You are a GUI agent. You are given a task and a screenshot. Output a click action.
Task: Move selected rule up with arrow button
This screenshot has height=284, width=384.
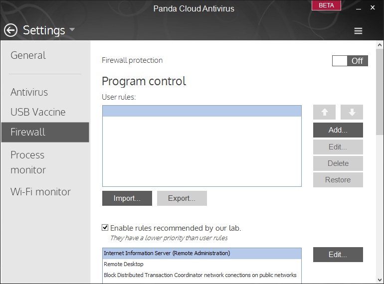click(325, 112)
